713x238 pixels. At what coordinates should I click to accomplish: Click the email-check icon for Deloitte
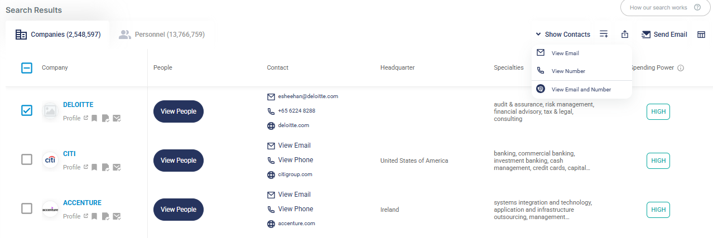coord(117,118)
